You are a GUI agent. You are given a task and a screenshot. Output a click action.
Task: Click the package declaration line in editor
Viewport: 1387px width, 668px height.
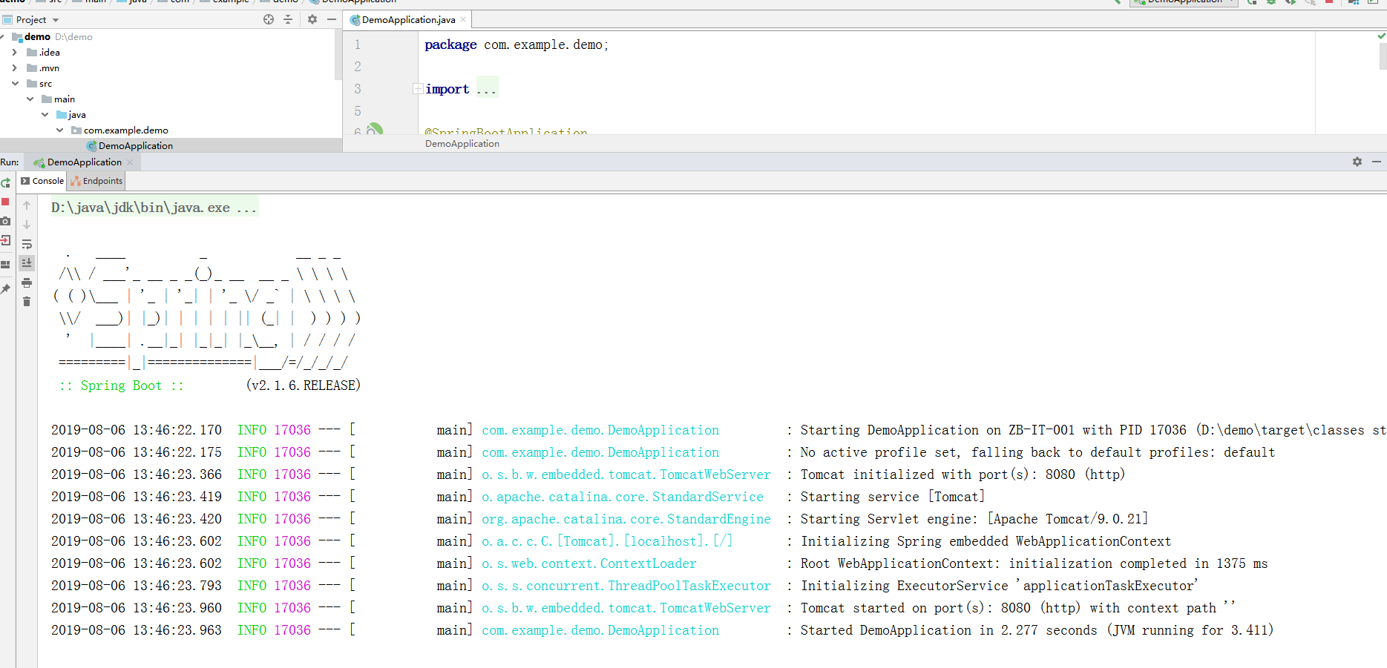tap(517, 44)
